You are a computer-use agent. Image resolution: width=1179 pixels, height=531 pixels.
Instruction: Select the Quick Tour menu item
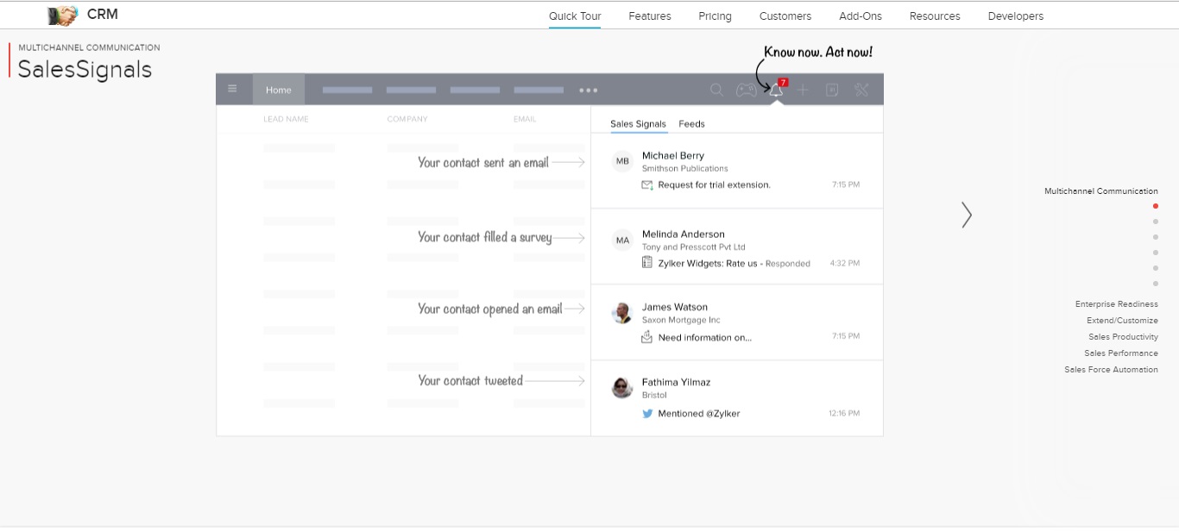575,16
